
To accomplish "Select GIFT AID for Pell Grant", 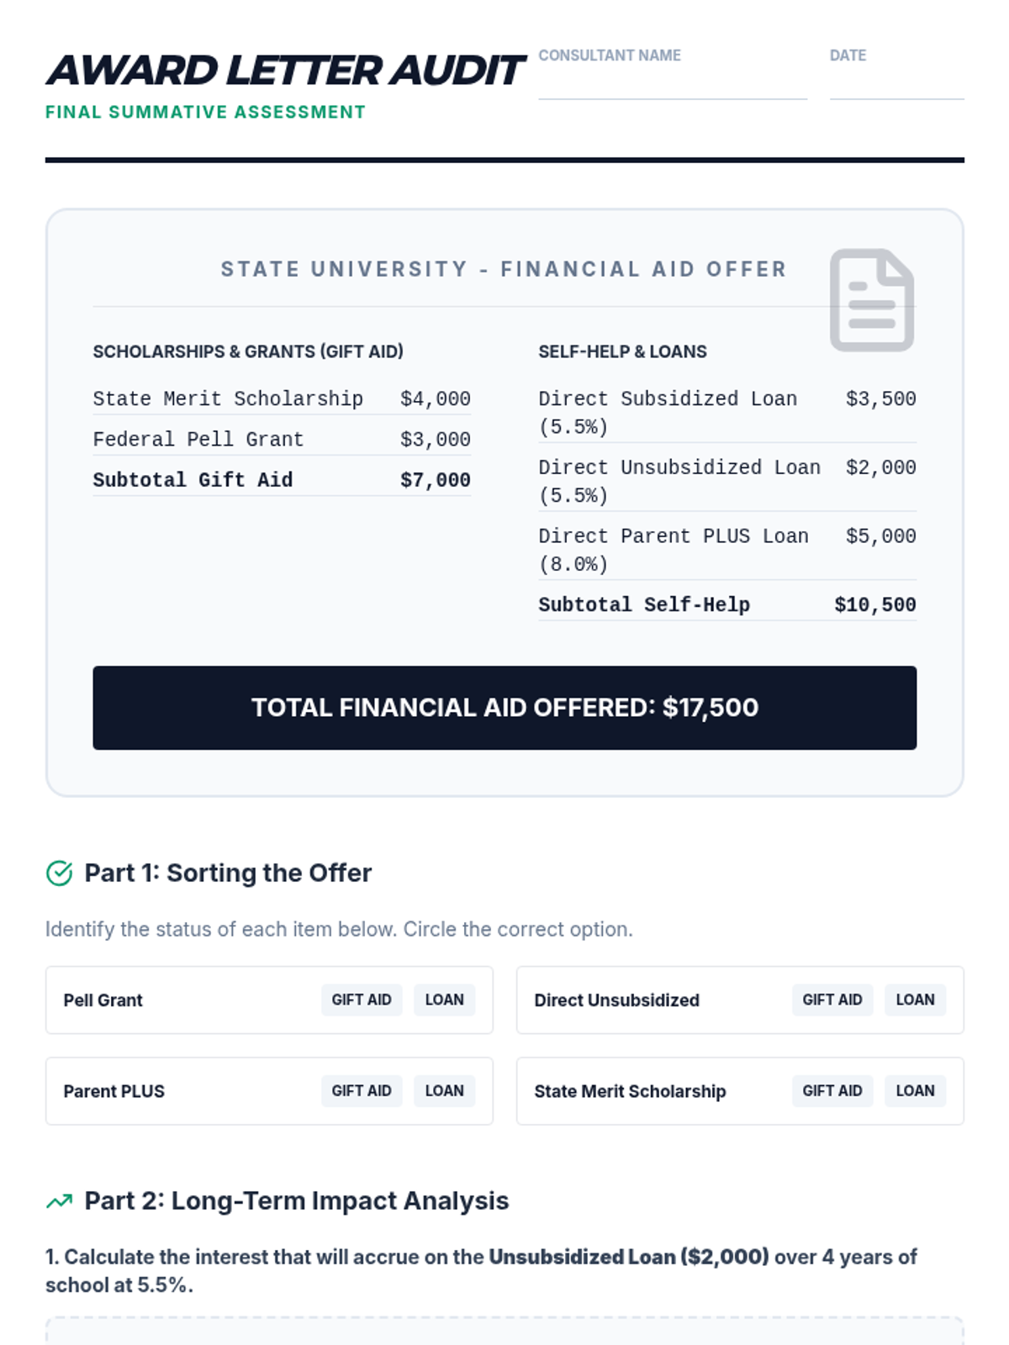I will point(362,1000).
